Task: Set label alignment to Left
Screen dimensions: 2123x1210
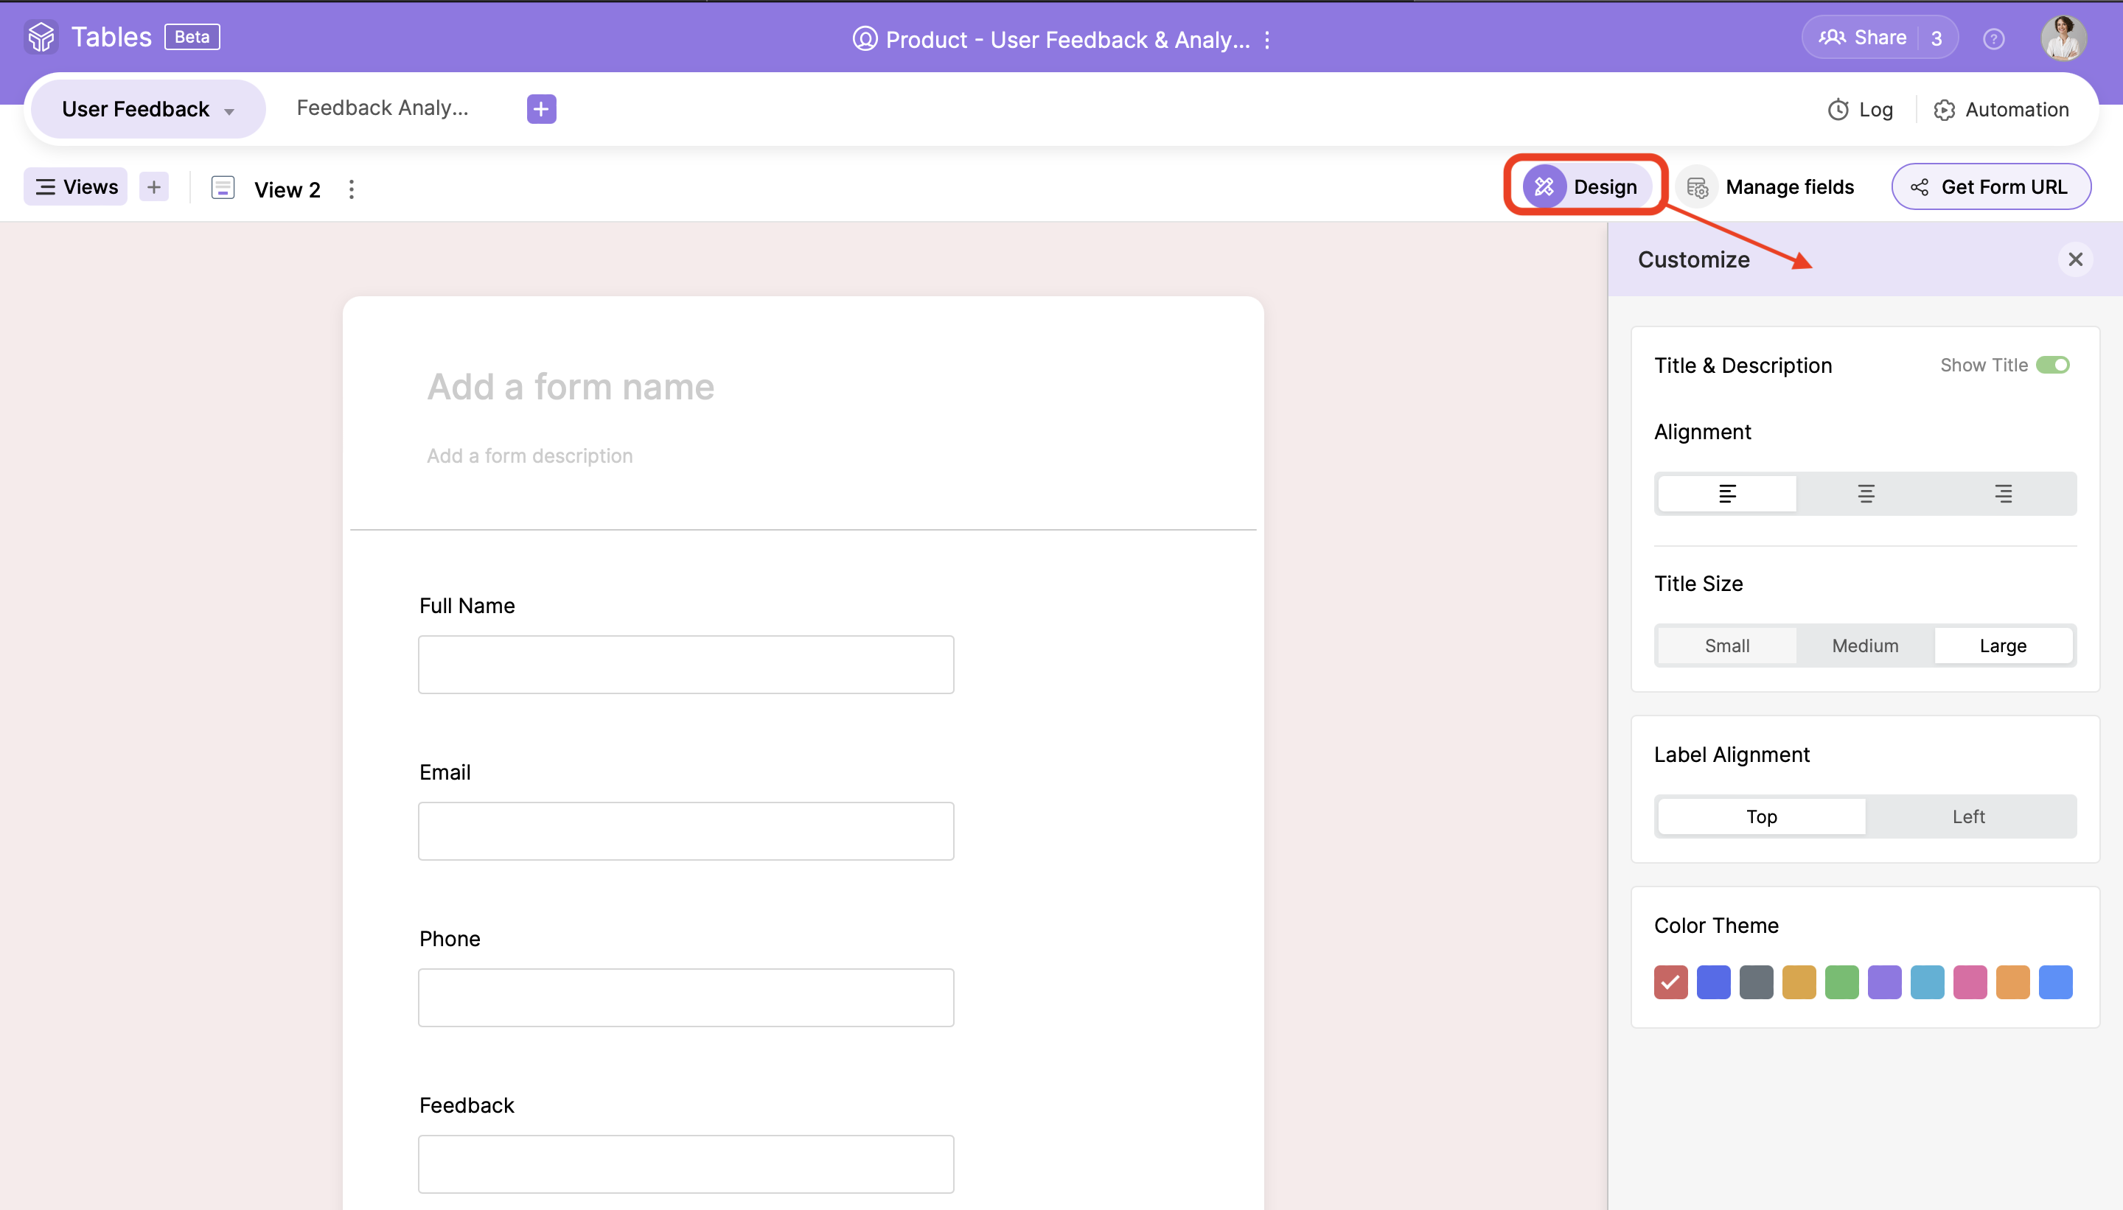Action: [x=1967, y=816]
